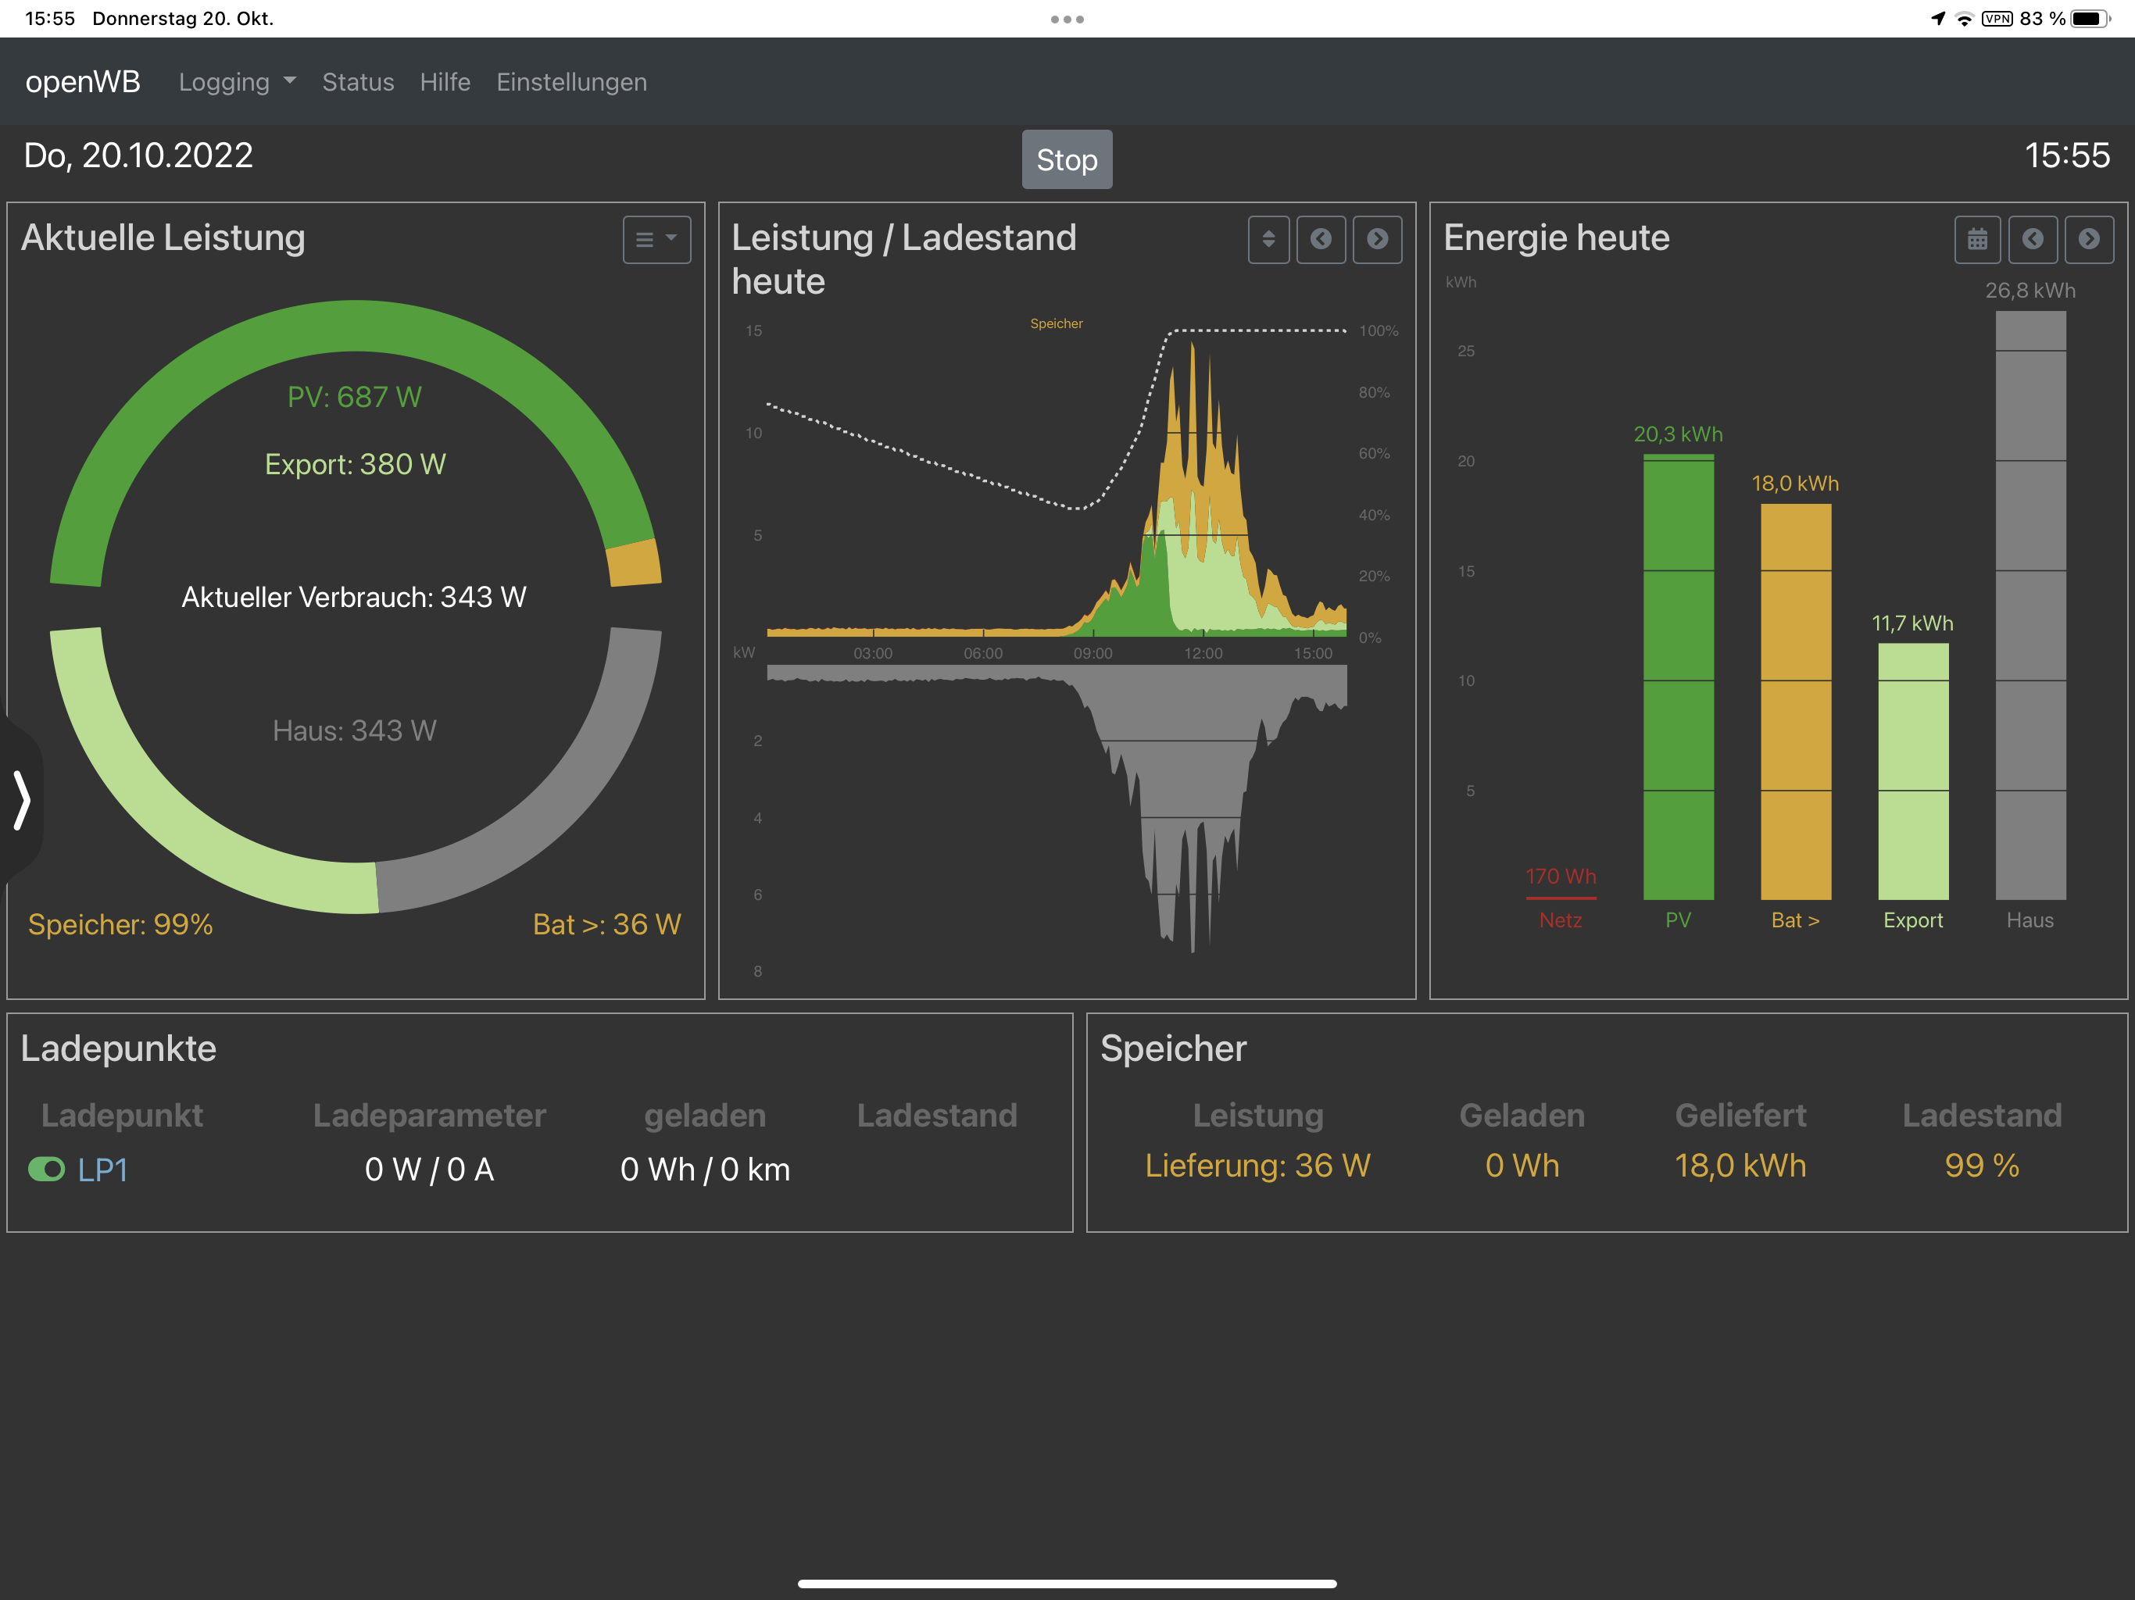Go to previous day in Energie heute
Viewport: 2135px width, 1600px height.
click(2032, 239)
